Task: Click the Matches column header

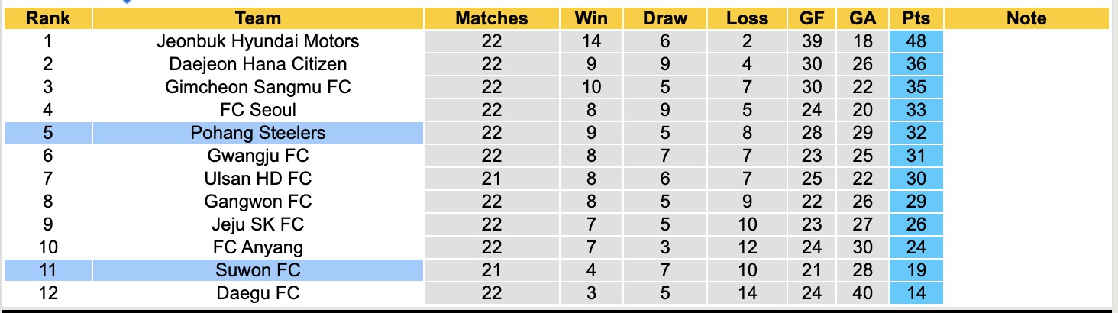Action: (492, 18)
